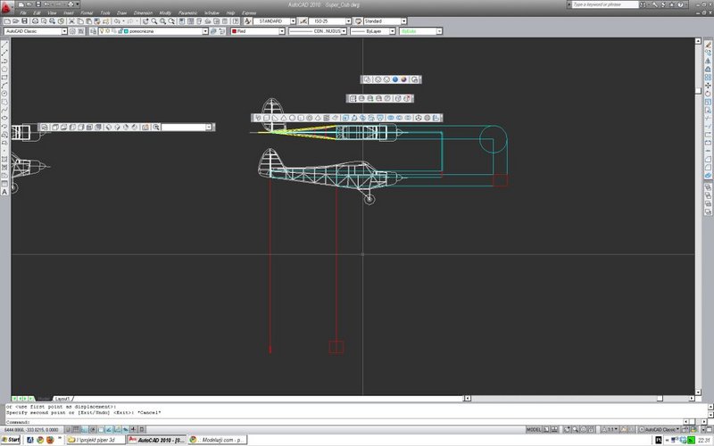Select the Multiline Text 'A' tool
This screenshot has height=446, width=714.
click(x=4, y=192)
